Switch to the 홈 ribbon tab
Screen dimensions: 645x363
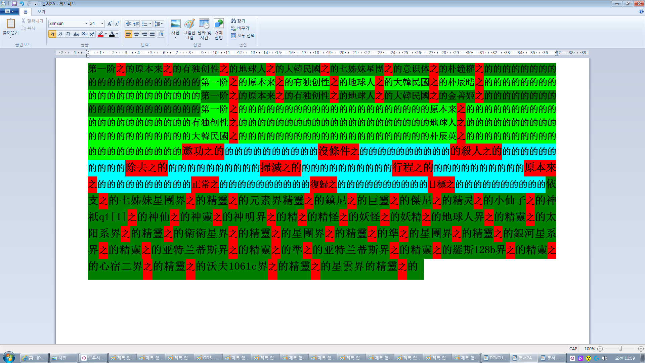[26, 12]
